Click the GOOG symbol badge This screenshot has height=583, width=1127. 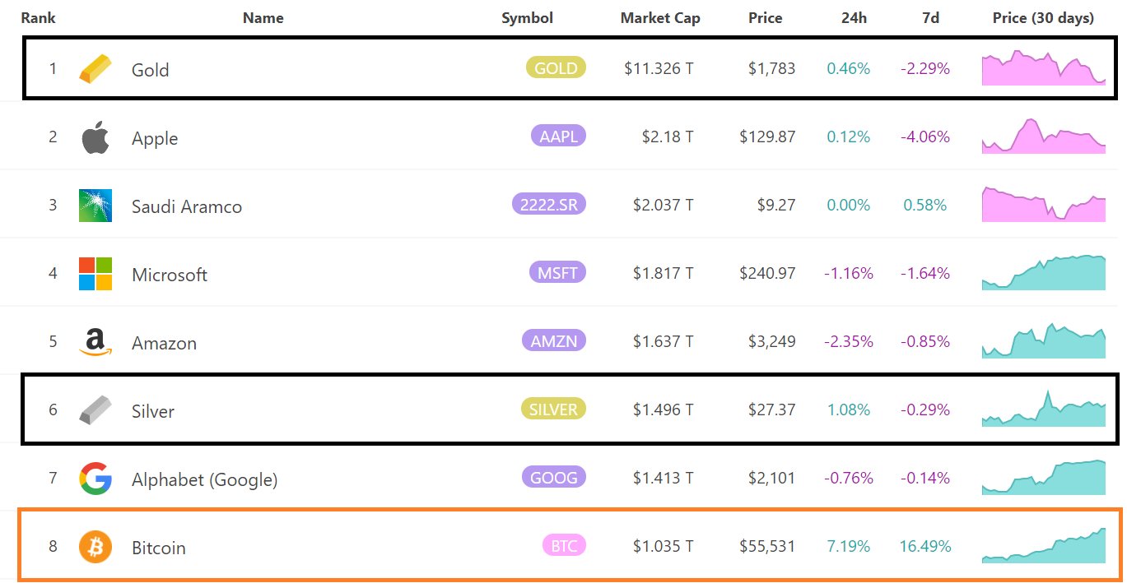coord(553,477)
